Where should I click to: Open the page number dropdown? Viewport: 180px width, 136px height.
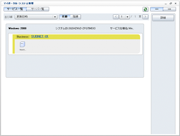coord(124,17)
